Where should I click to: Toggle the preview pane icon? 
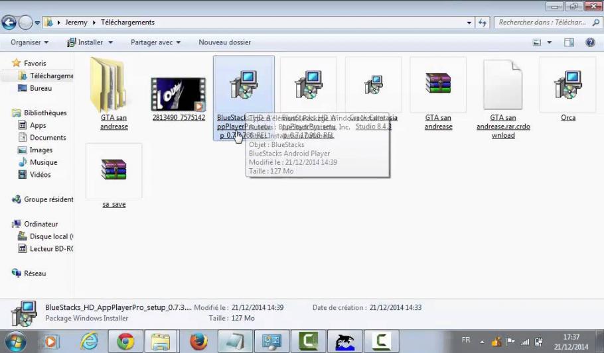pos(569,42)
